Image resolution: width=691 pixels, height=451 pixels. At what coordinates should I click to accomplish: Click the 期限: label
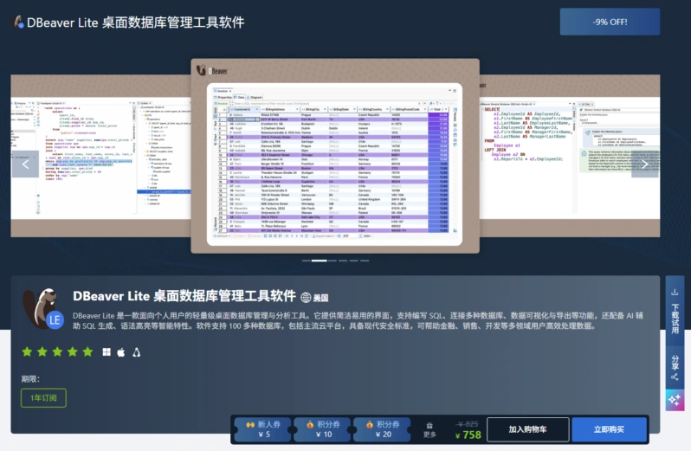[x=30, y=379]
